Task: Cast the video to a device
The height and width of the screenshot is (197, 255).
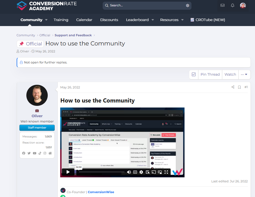Action: tap(154, 172)
